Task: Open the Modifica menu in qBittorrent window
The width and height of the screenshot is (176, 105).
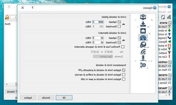Action: [x=162, y=12]
